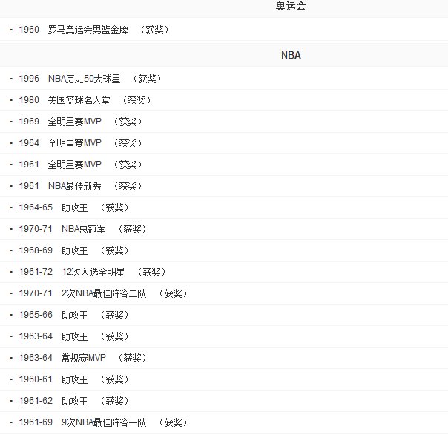Click the 1965-66 助攻王 row
Screen dimensions: 448x435
pos(224,315)
